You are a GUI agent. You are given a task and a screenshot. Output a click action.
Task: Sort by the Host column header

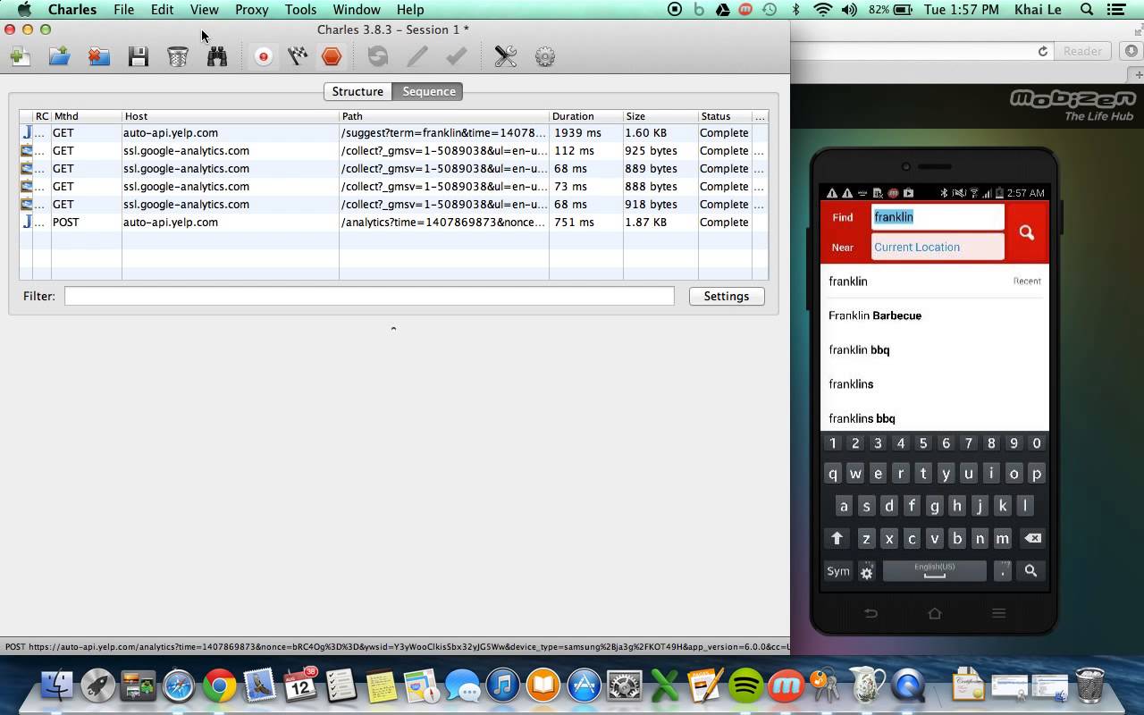click(231, 116)
